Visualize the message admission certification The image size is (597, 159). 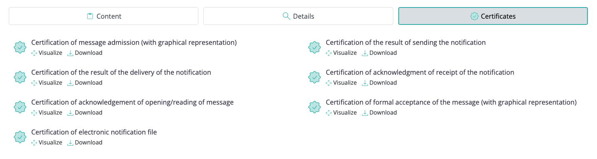(47, 53)
